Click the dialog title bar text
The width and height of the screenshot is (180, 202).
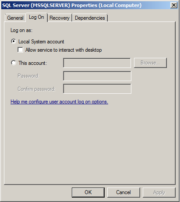click(72, 5)
